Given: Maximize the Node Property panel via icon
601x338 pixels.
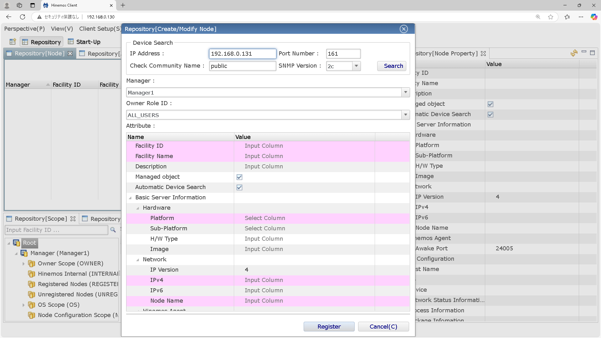Looking at the screenshot, I should click(x=592, y=53).
